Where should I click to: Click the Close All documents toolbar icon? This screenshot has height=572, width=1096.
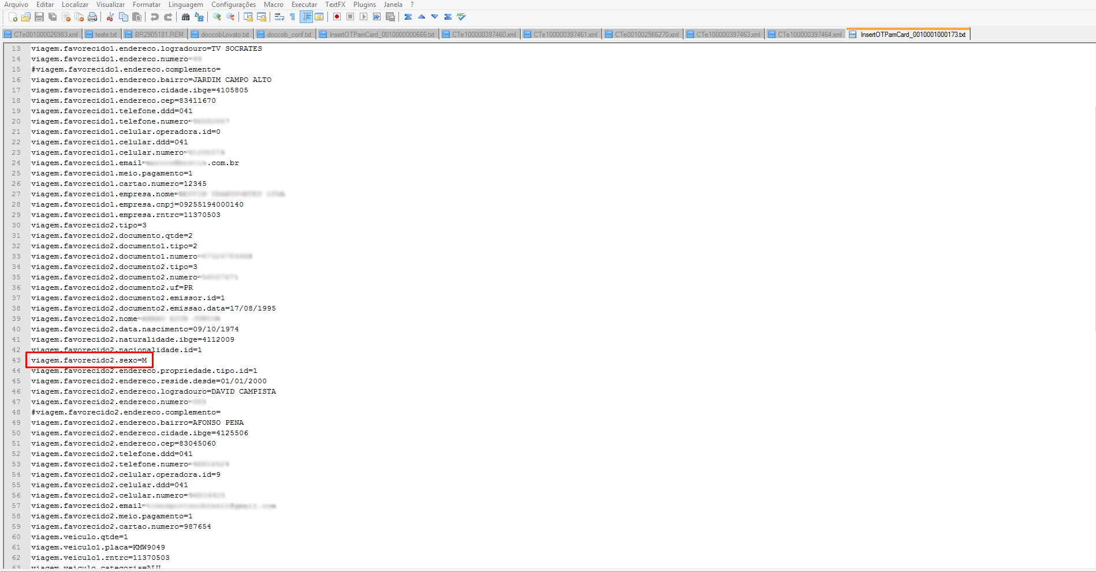point(79,17)
